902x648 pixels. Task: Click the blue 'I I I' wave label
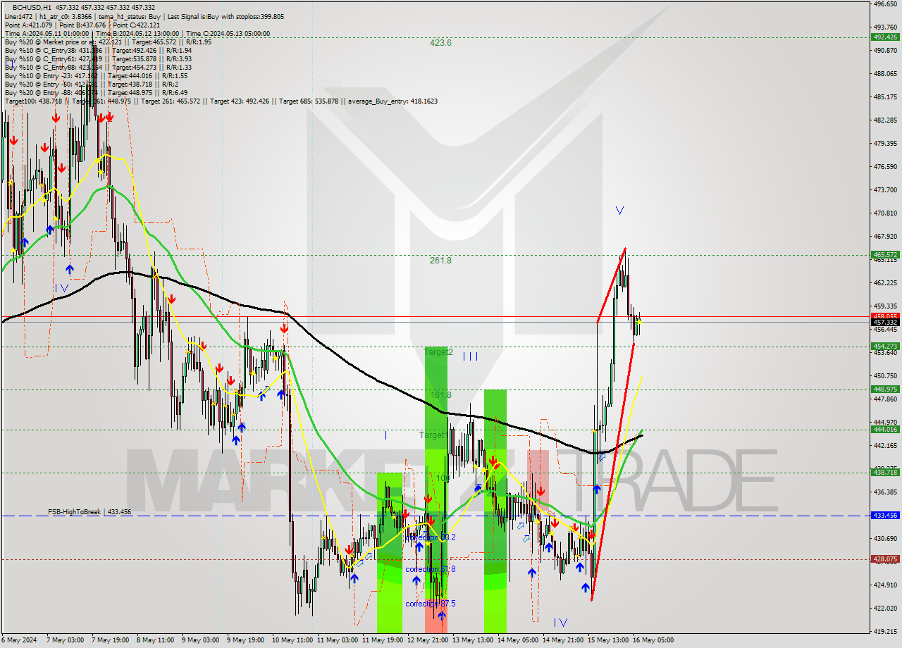(x=470, y=356)
